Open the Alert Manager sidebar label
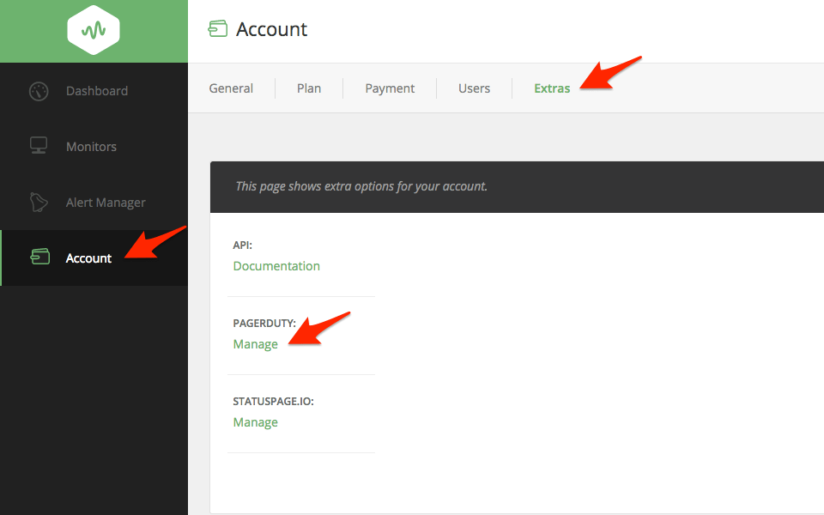The image size is (824, 515). pyautogui.click(x=106, y=203)
